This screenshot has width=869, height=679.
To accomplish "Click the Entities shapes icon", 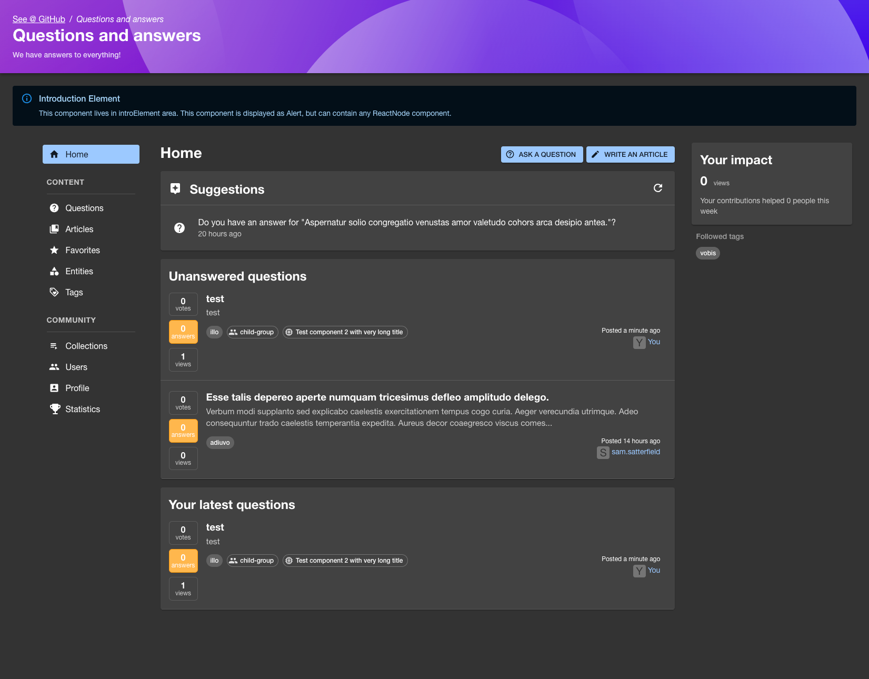I will click(x=54, y=271).
